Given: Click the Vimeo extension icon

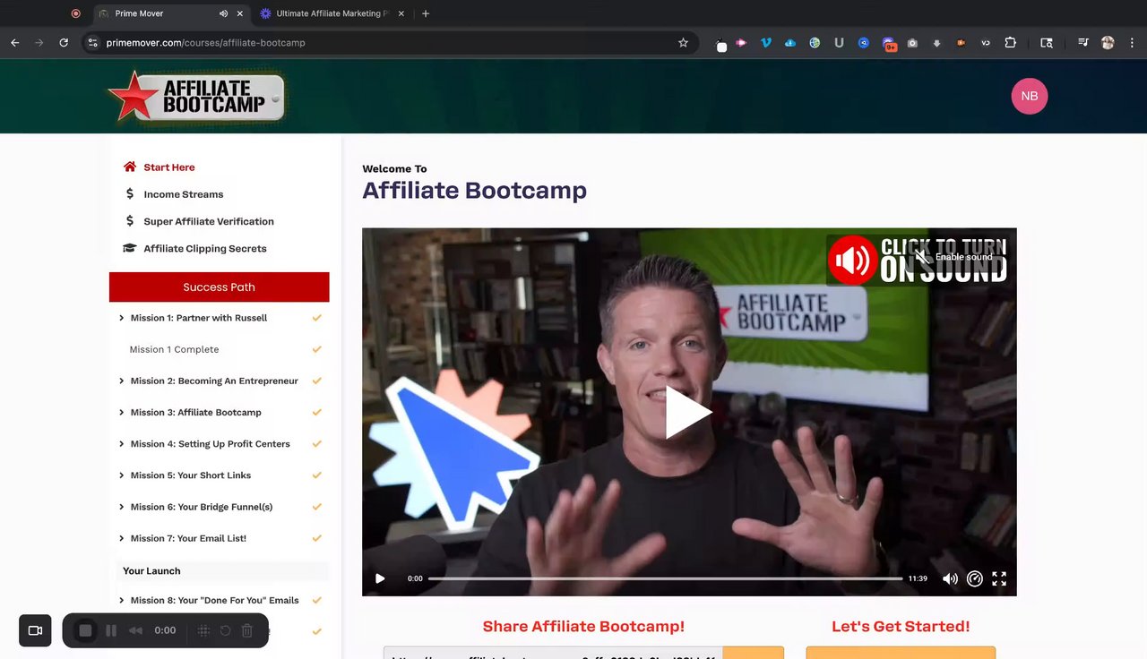Looking at the screenshot, I should [x=766, y=42].
